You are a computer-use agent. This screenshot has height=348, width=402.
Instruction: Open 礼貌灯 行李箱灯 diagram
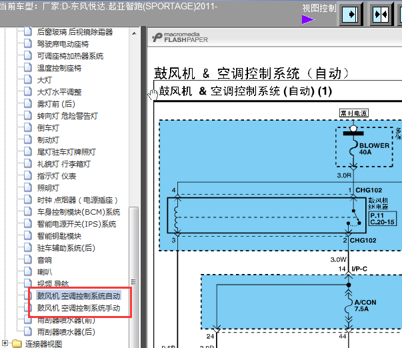63,164
